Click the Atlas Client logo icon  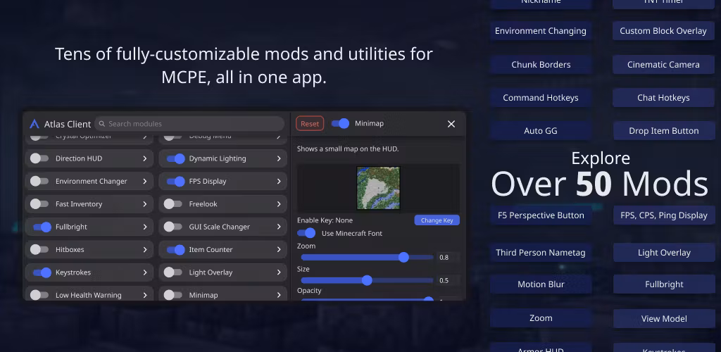click(34, 124)
